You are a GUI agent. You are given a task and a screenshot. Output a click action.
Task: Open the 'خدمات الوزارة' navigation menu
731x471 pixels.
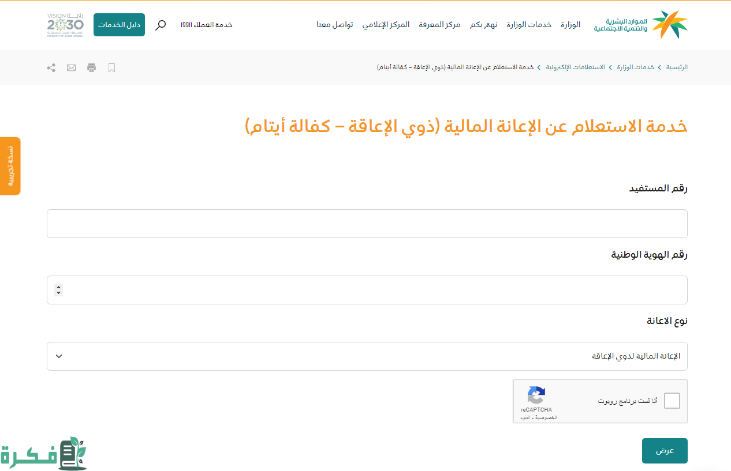529,25
